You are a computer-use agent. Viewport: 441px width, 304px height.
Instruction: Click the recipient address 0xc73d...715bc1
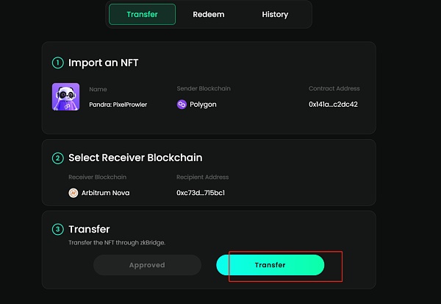tap(201, 193)
